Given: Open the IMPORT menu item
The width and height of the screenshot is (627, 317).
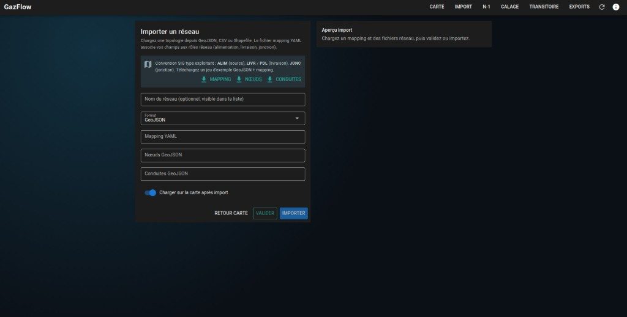Looking at the screenshot, I should coord(463,7).
